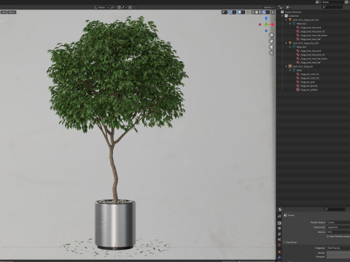Switch perspective/orthographic with the grid icon

[271, 53]
